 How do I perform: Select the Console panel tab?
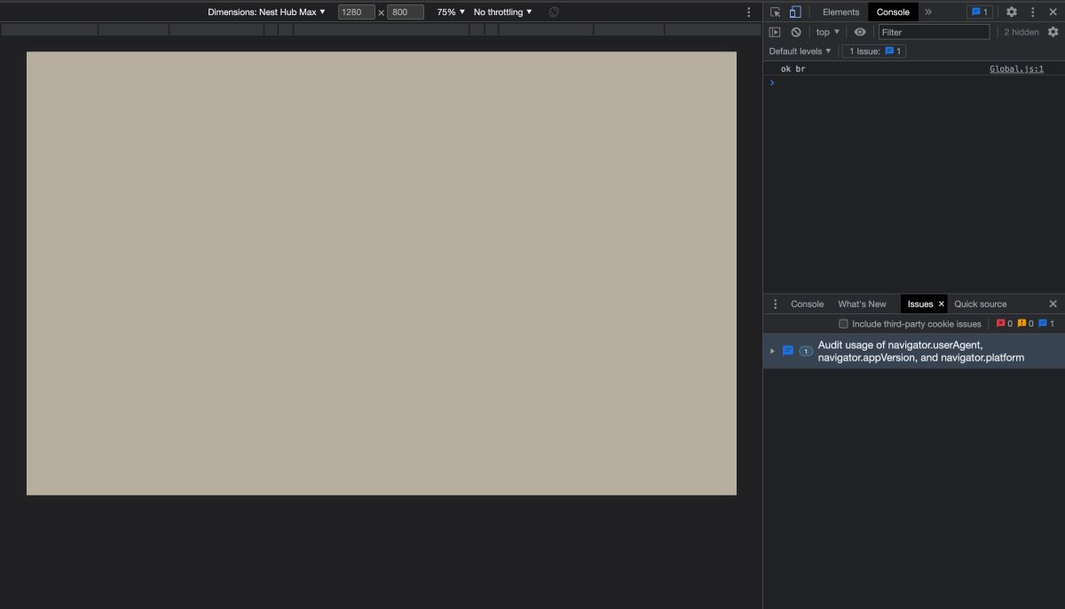coord(893,12)
